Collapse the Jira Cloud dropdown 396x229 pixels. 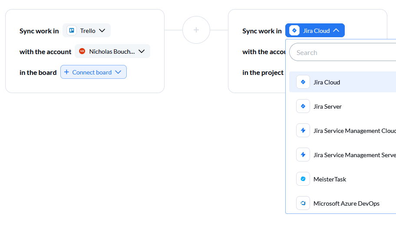click(x=315, y=30)
